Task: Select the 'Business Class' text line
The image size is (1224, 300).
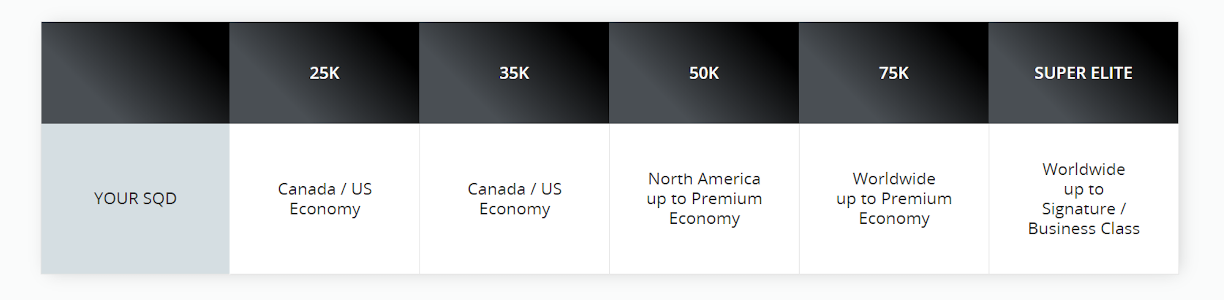Action: click(1084, 228)
